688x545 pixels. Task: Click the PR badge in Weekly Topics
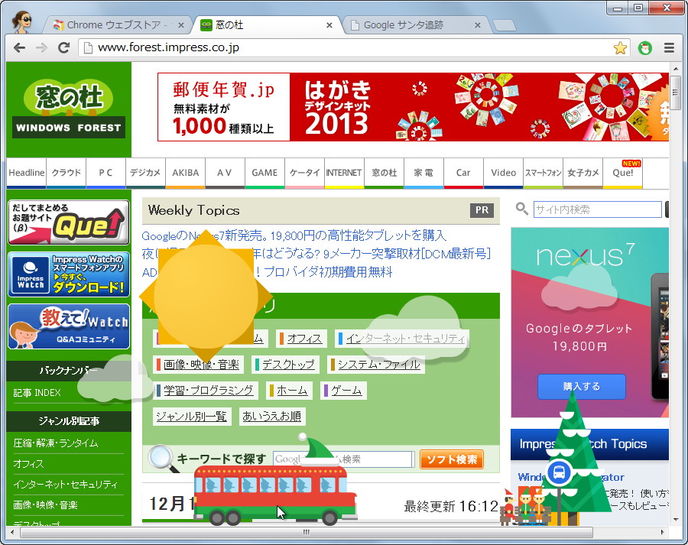pyautogui.click(x=482, y=210)
